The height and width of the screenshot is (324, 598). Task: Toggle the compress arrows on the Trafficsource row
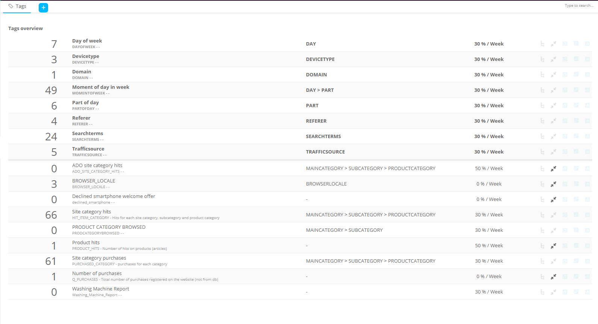(553, 152)
